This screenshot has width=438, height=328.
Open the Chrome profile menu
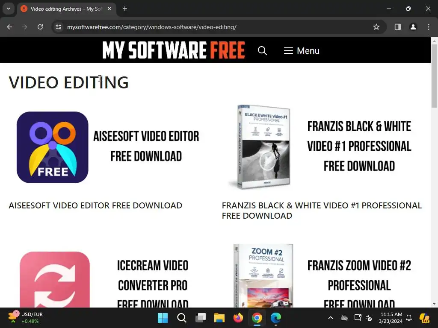413,27
